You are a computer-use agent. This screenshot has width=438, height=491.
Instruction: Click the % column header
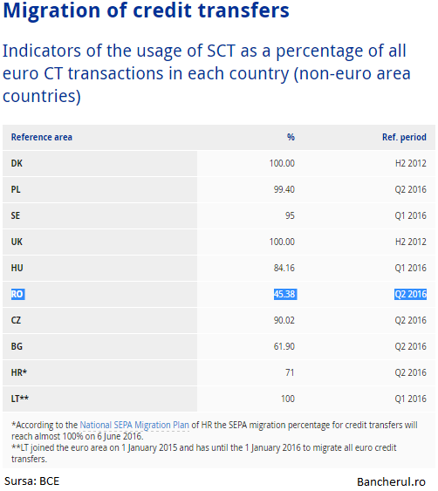pyautogui.click(x=291, y=137)
